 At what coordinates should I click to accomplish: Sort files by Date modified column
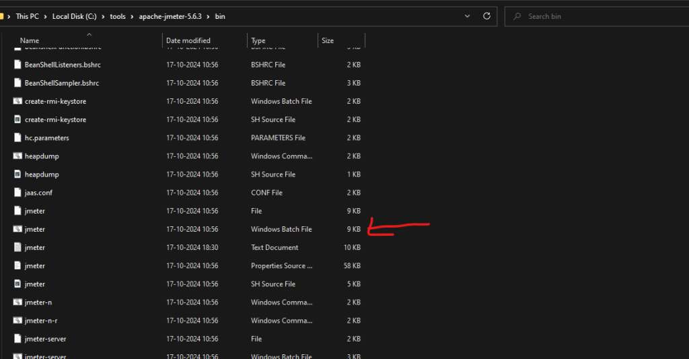point(188,40)
